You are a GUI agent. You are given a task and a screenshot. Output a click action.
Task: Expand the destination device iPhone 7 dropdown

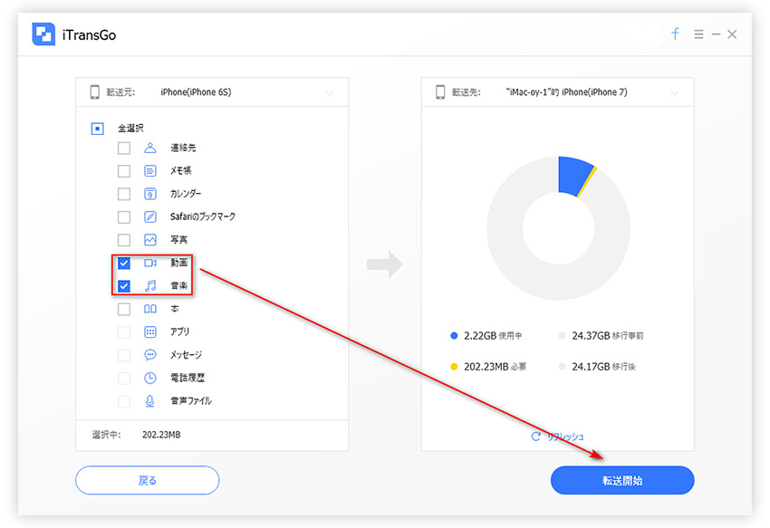pyautogui.click(x=674, y=92)
